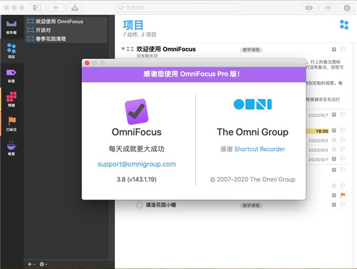The image size is (357, 269).
Task: Click the 教学课程 tag on 建造花园小棚 row
Action: [251, 205]
